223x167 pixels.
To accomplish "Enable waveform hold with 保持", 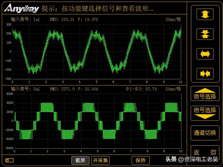I will click(x=141, y=161).
